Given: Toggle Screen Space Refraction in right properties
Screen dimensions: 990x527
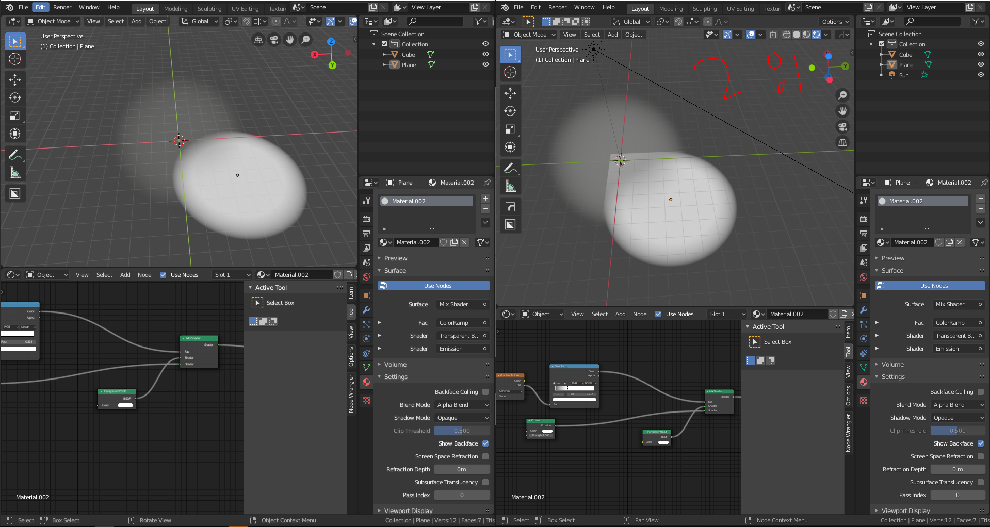Looking at the screenshot, I should [981, 456].
